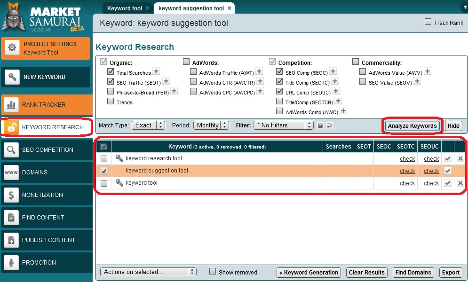Screen dimensions: 468x282
Task: Open Monetization module
Action: [x=47, y=195]
